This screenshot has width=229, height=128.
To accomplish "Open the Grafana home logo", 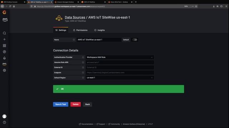I will [4, 12].
